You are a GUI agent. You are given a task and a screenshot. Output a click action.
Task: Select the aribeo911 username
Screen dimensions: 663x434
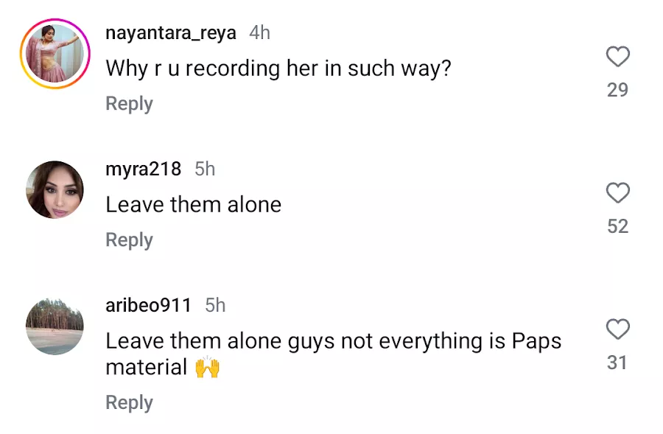(x=149, y=305)
